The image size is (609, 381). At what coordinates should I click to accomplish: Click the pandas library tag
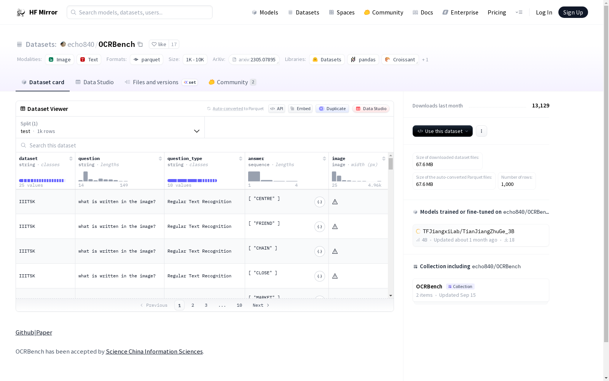(x=363, y=59)
